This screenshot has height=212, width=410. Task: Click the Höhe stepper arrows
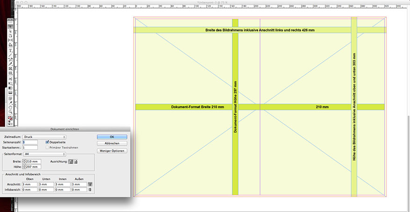(x=24, y=167)
